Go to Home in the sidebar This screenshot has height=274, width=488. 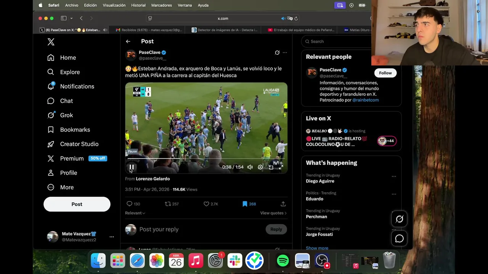pos(62,57)
